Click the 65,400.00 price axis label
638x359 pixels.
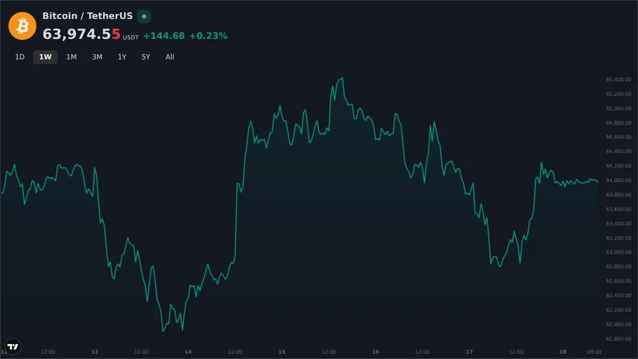click(x=618, y=80)
